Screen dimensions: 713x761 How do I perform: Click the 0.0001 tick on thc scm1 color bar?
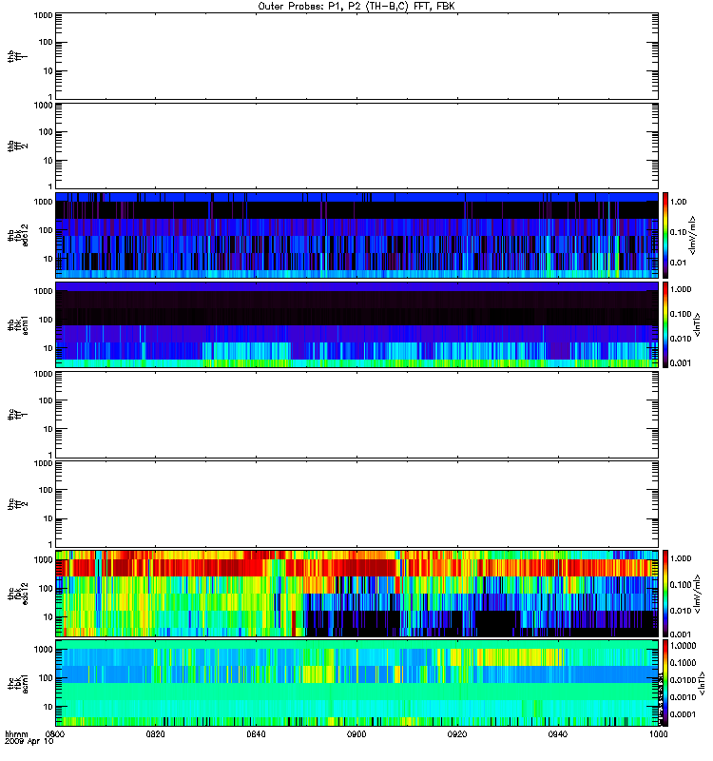point(683,714)
